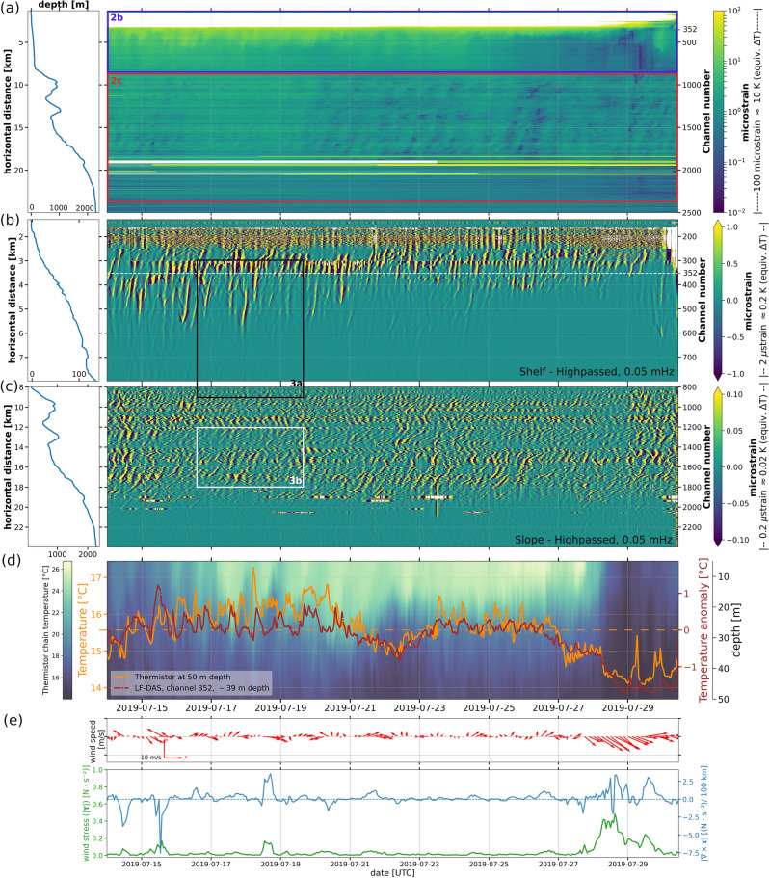The width and height of the screenshot is (769, 878).
Task: Click the panel (c) label
Action: (10, 386)
